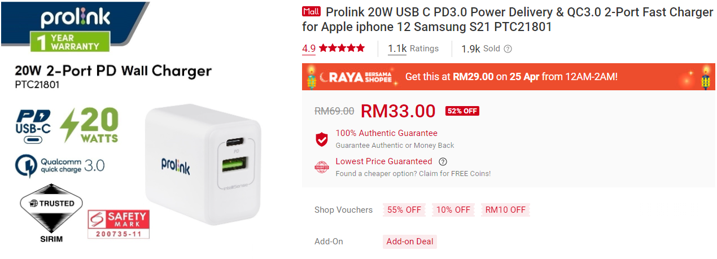Click the 52% OFF discount badge
The height and width of the screenshot is (259, 717).
(462, 111)
